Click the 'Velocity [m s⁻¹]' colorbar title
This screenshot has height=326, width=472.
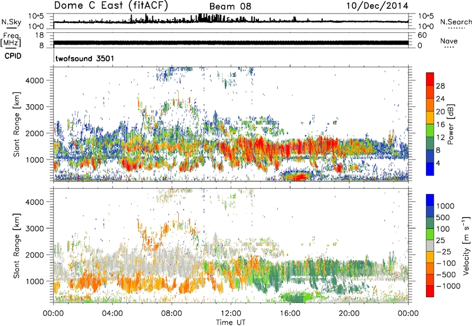466,245
